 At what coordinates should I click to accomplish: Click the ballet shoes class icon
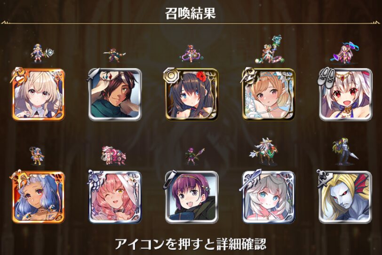tap(326, 75)
